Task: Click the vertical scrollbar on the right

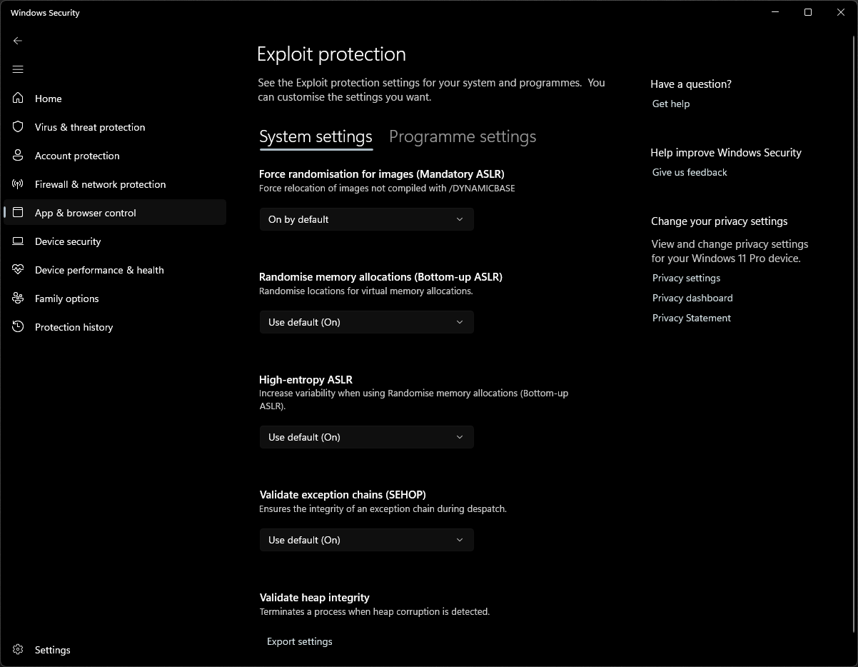Action: pos(854,334)
